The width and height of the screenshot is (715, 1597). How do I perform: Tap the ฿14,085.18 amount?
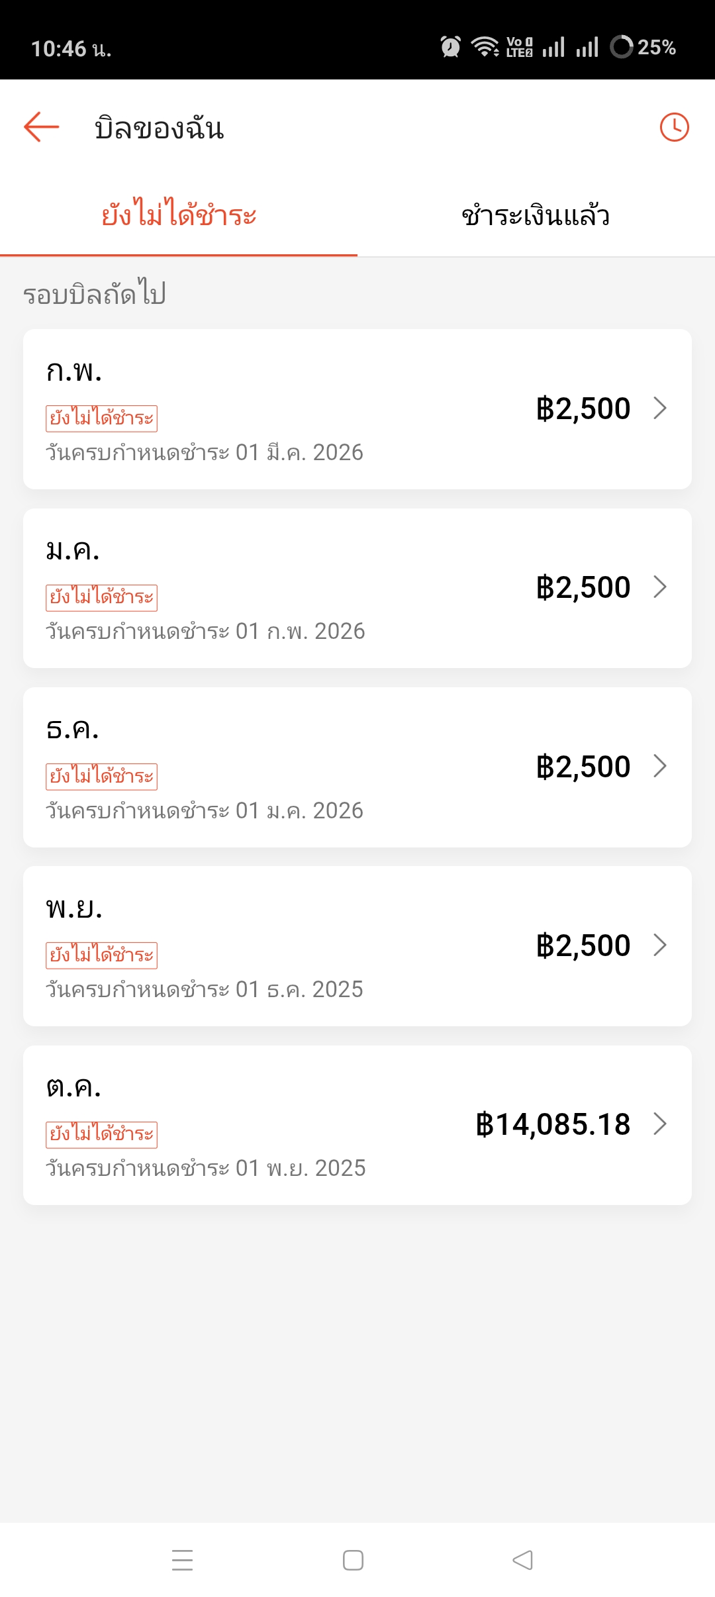pyautogui.click(x=553, y=1124)
